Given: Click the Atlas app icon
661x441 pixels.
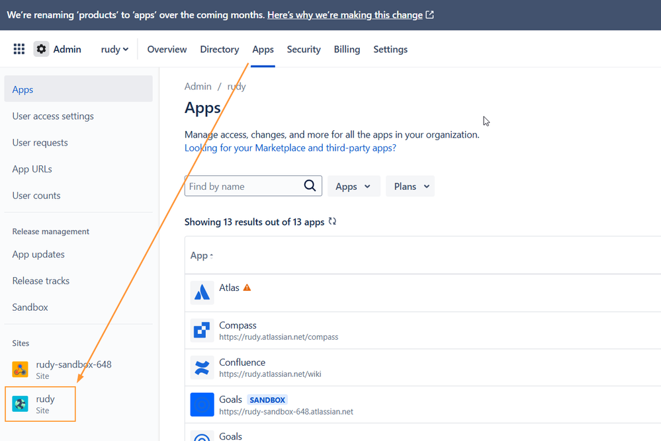Looking at the screenshot, I should pos(202,292).
